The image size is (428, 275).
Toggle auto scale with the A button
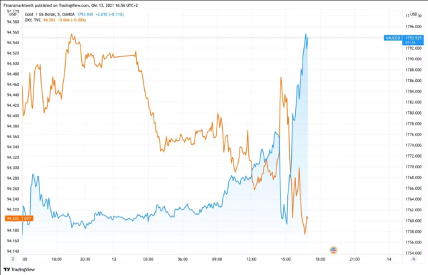pyautogui.click(x=416, y=258)
